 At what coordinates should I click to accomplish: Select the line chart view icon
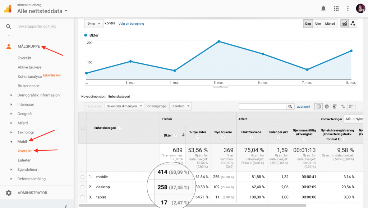[345, 23]
